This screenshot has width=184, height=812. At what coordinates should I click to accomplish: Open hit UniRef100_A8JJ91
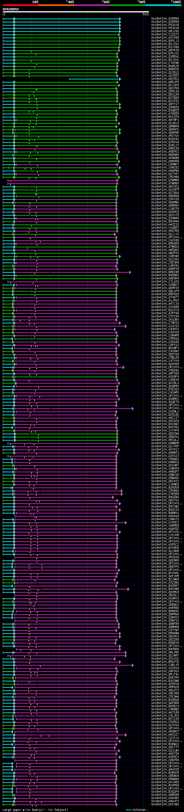click(165, 31)
